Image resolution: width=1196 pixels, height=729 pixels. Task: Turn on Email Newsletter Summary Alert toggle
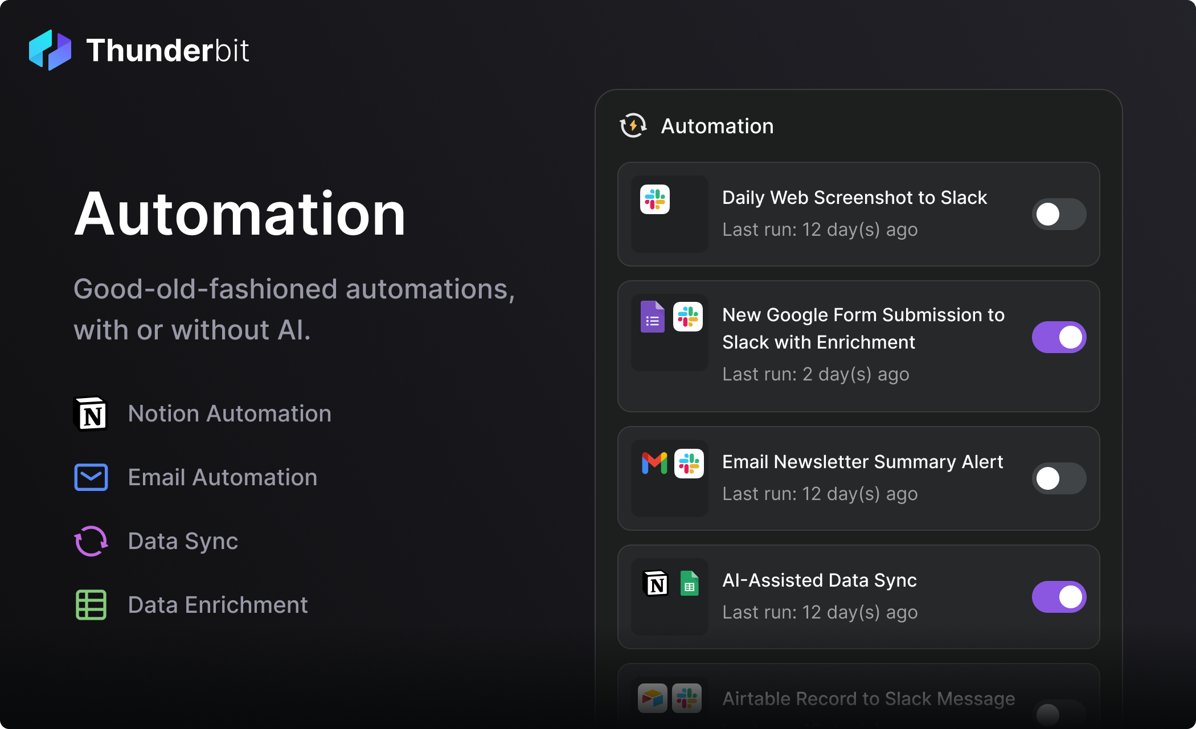pyautogui.click(x=1059, y=478)
